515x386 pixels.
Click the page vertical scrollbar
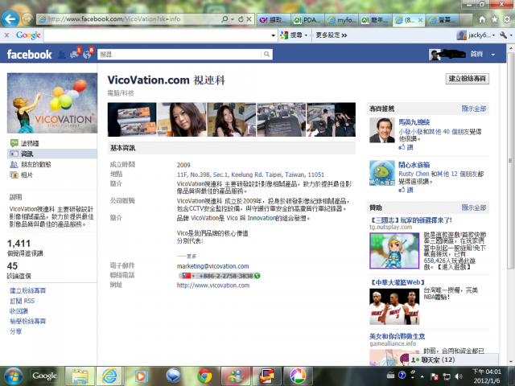pyautogui.click(x=510, y=160)
